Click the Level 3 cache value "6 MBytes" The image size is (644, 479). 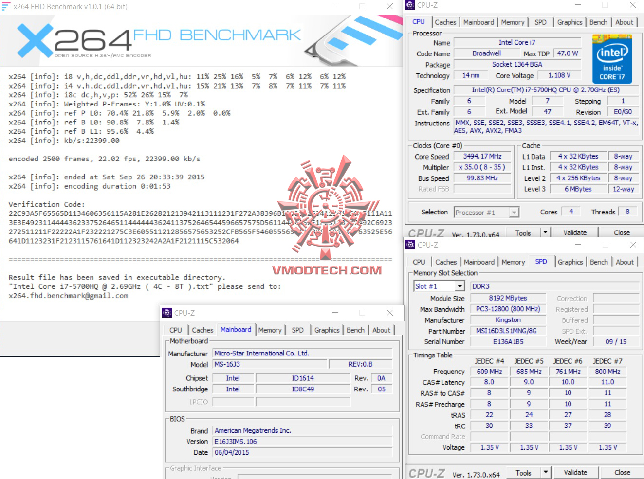click(x=578, y=189)
